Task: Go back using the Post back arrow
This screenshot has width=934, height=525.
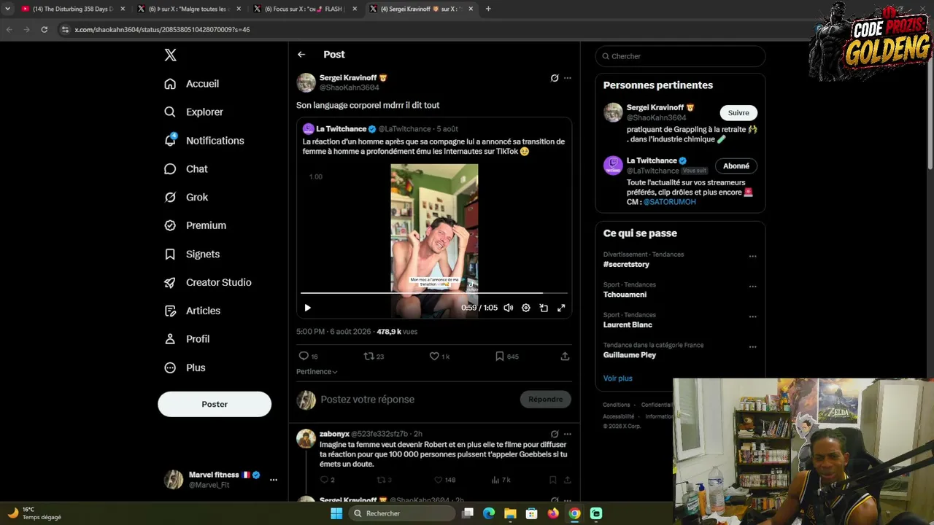Action: tap(301, 55)
